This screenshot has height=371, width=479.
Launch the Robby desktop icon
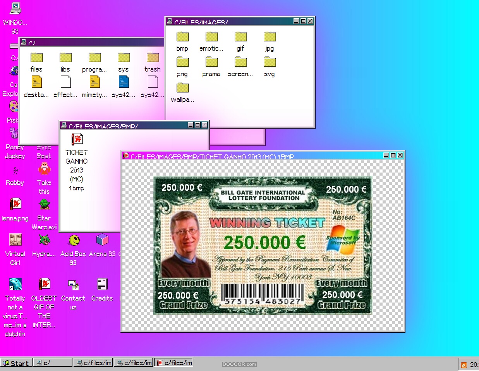15,171
